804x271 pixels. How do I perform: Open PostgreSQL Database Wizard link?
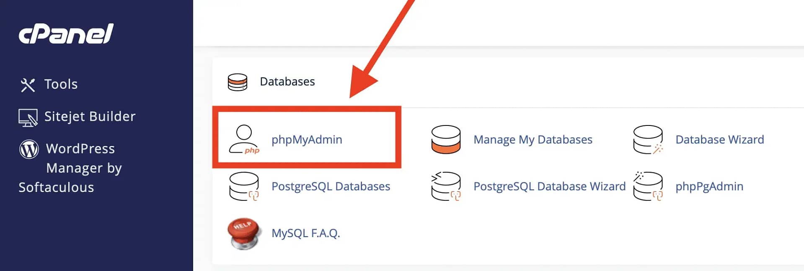[x=550, y=186]
